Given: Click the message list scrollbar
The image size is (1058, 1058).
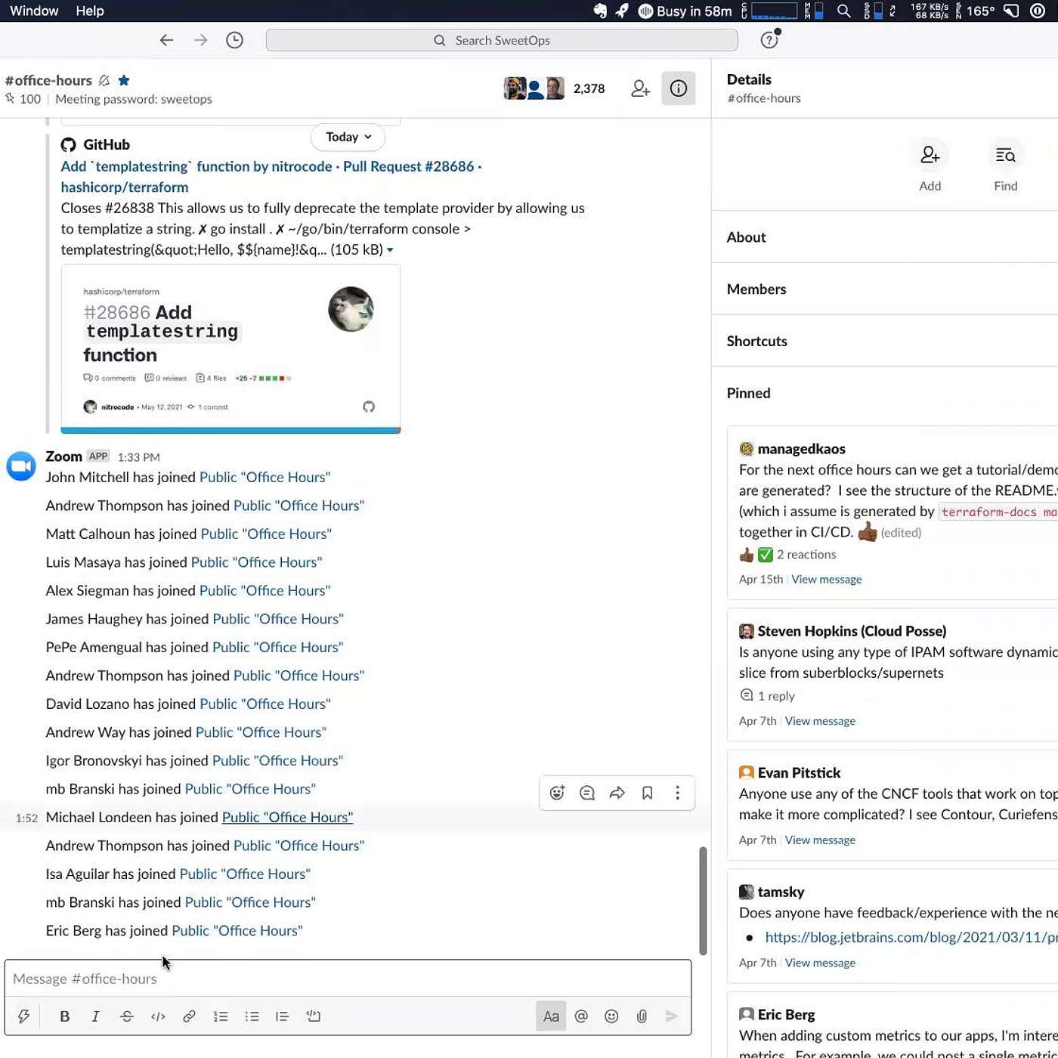Looking at the screenshot, I should (703, 899).
